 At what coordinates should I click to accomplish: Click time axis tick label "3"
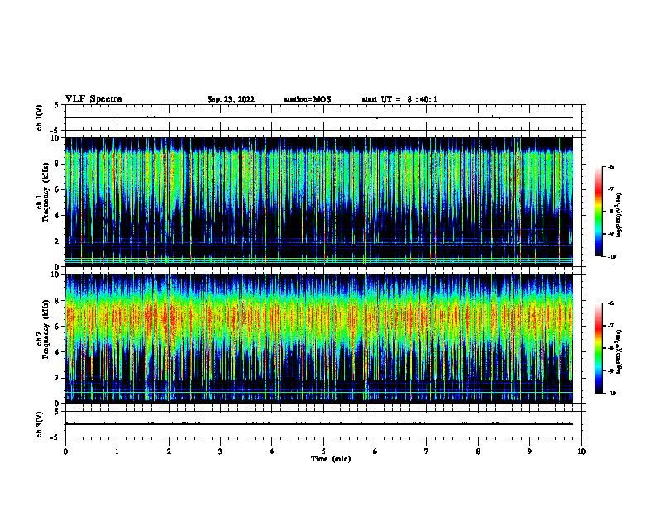pos(220,451)
